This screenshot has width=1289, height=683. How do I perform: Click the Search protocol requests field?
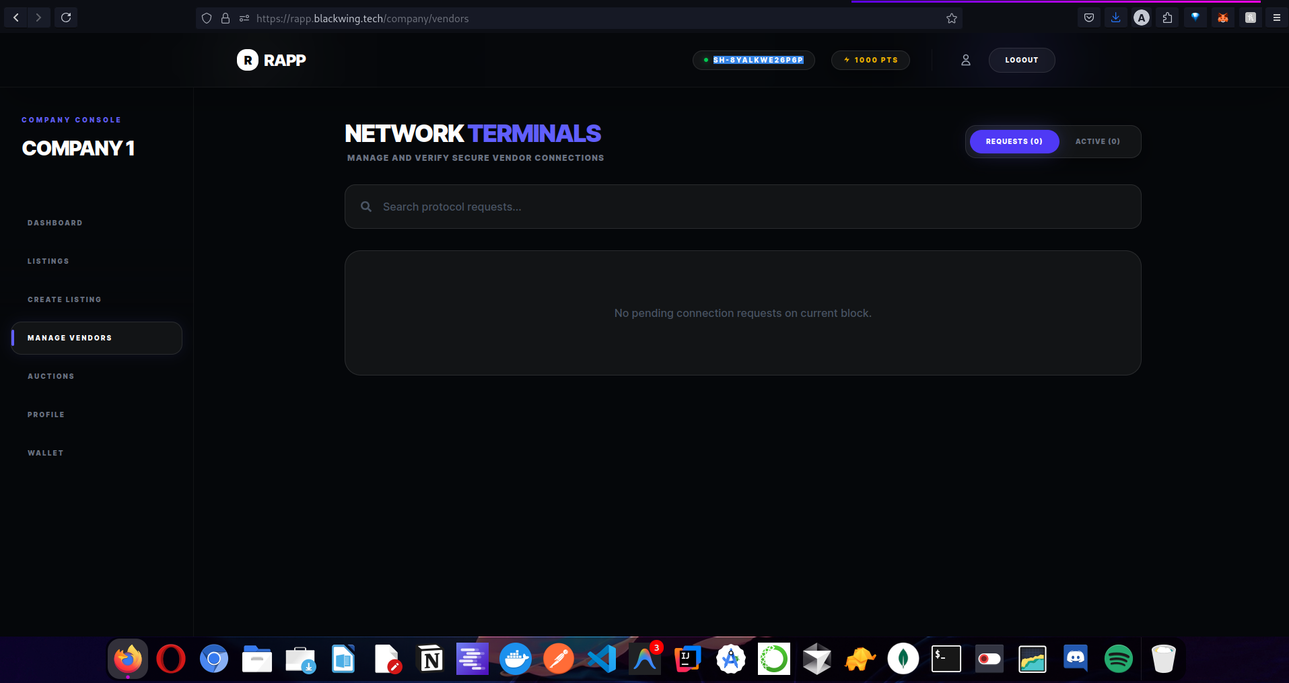(x=743, y=207)
